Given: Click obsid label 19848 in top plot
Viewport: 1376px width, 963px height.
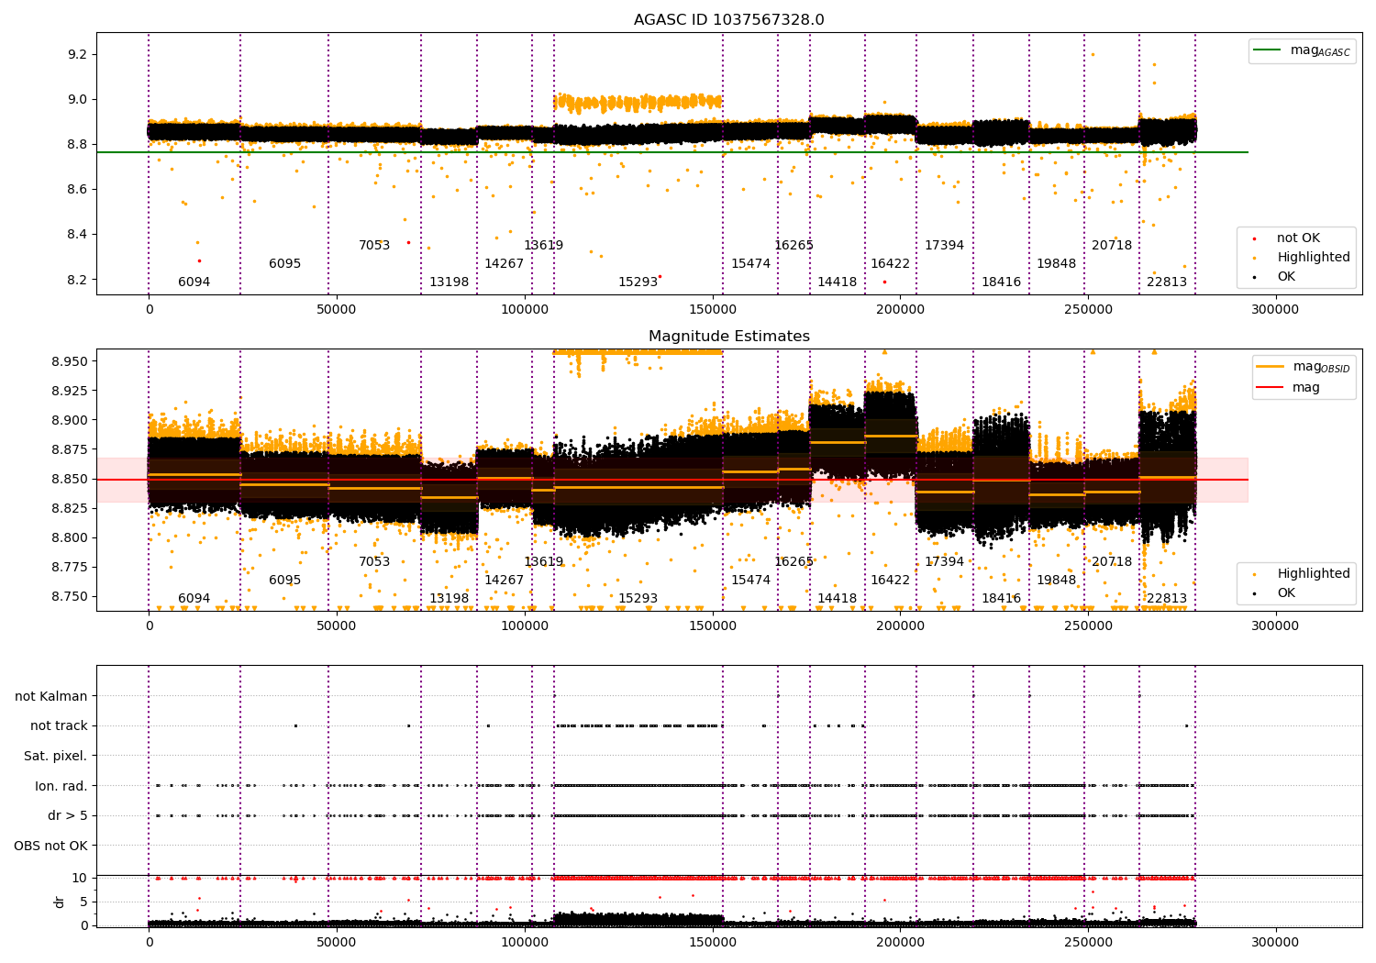Looking at the screenshot, I should (1056, 264).
